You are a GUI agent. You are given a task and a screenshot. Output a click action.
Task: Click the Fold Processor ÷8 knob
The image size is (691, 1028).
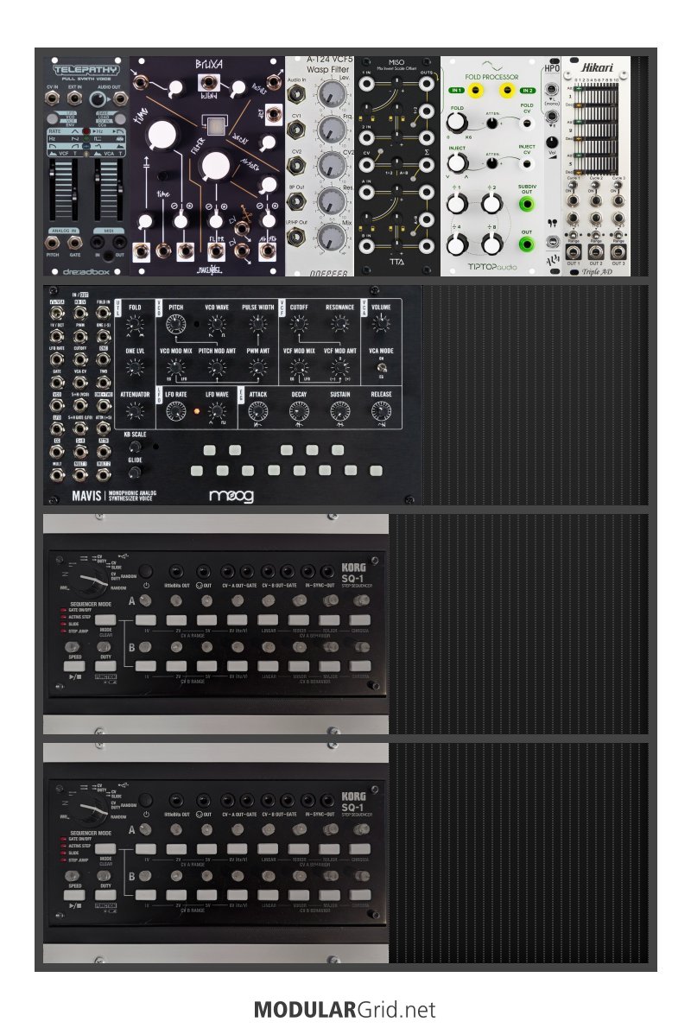[x=491, y=245]
